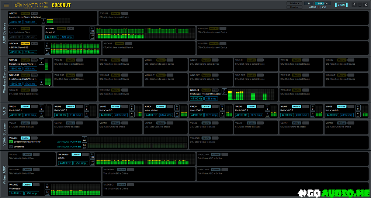Click the VBAN64 '64 out' output box

(x=84, y=146)
